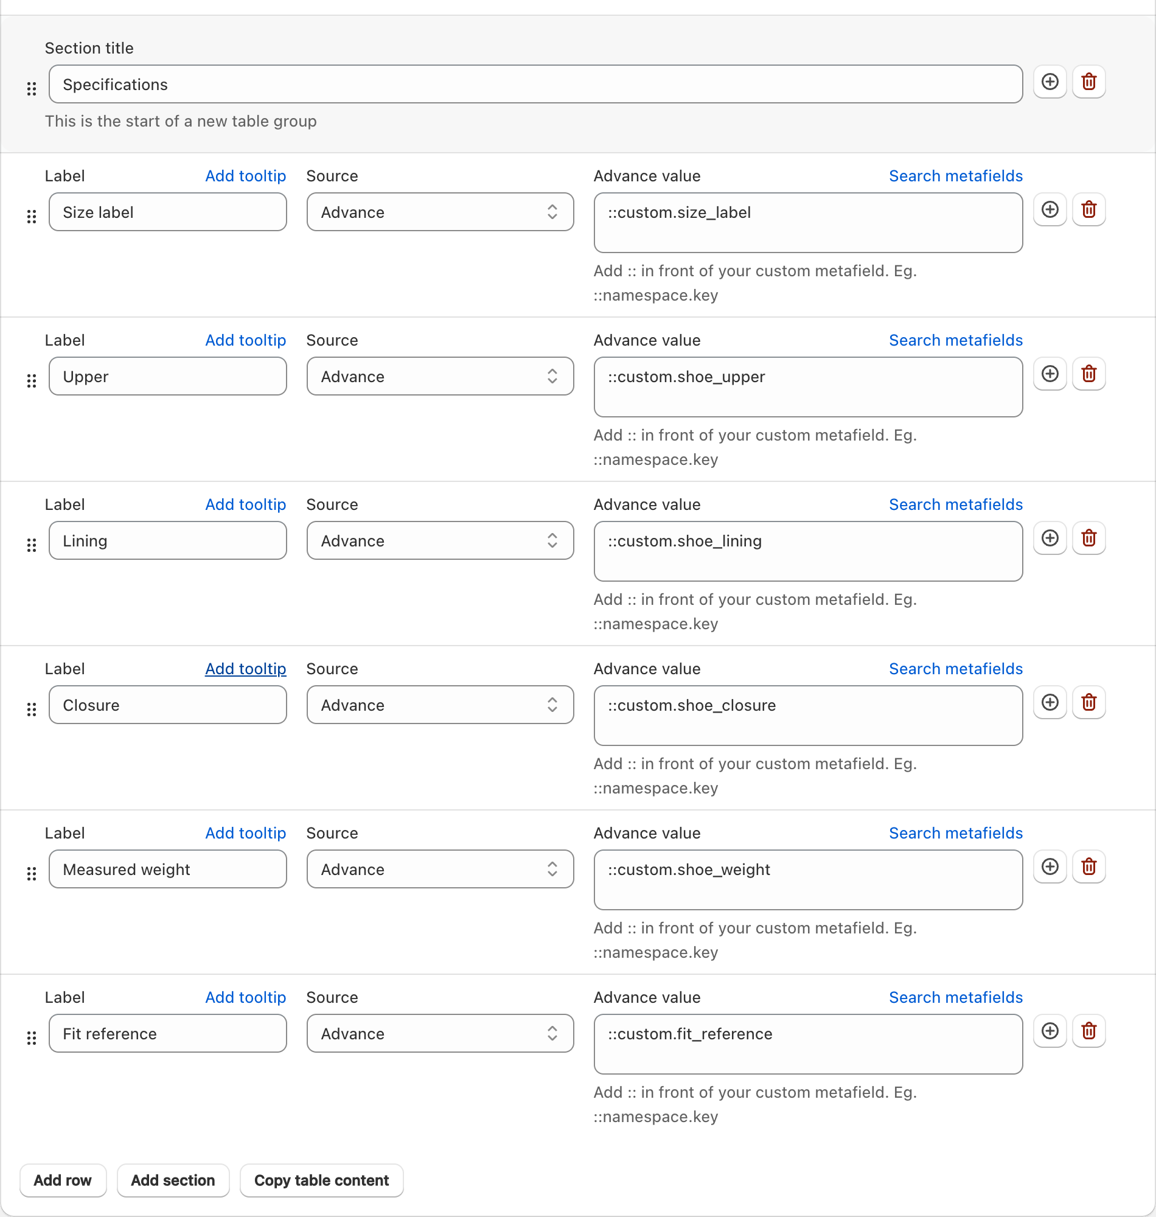Add a row after the Closure row
The height and width of the screenshot is (1217, 1156).
[1050, 702]
